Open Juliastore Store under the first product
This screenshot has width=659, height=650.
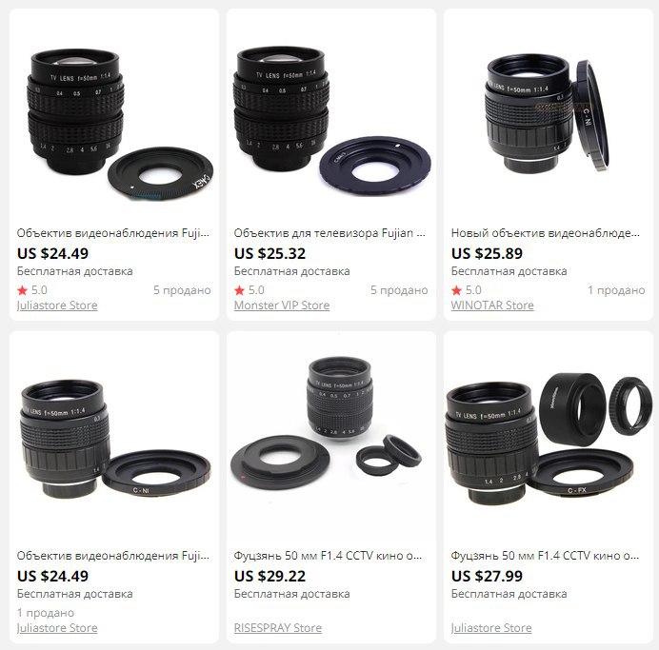tap(57, 305)
